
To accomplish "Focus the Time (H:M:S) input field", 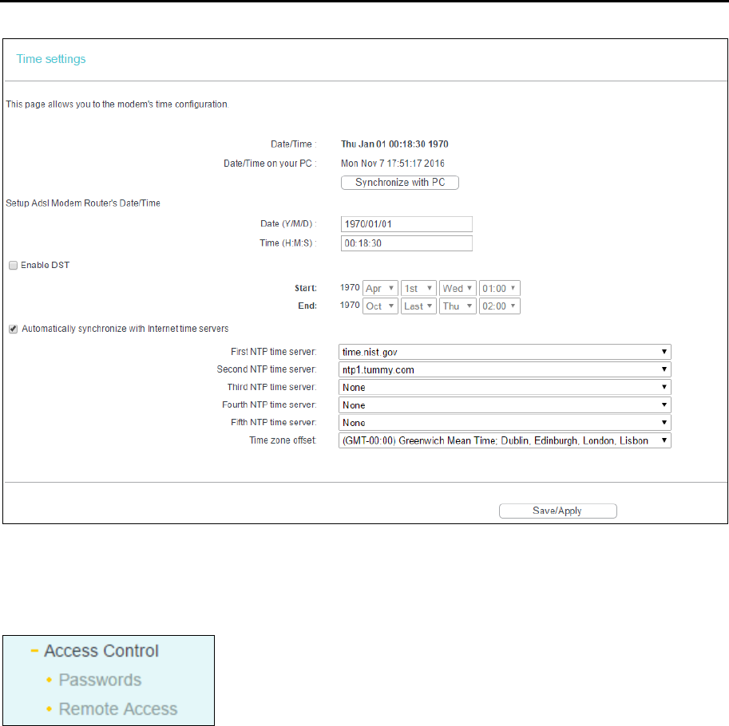I will pos(406,243).
